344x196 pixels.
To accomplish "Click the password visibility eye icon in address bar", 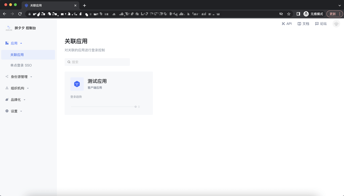I will (281, 14).
